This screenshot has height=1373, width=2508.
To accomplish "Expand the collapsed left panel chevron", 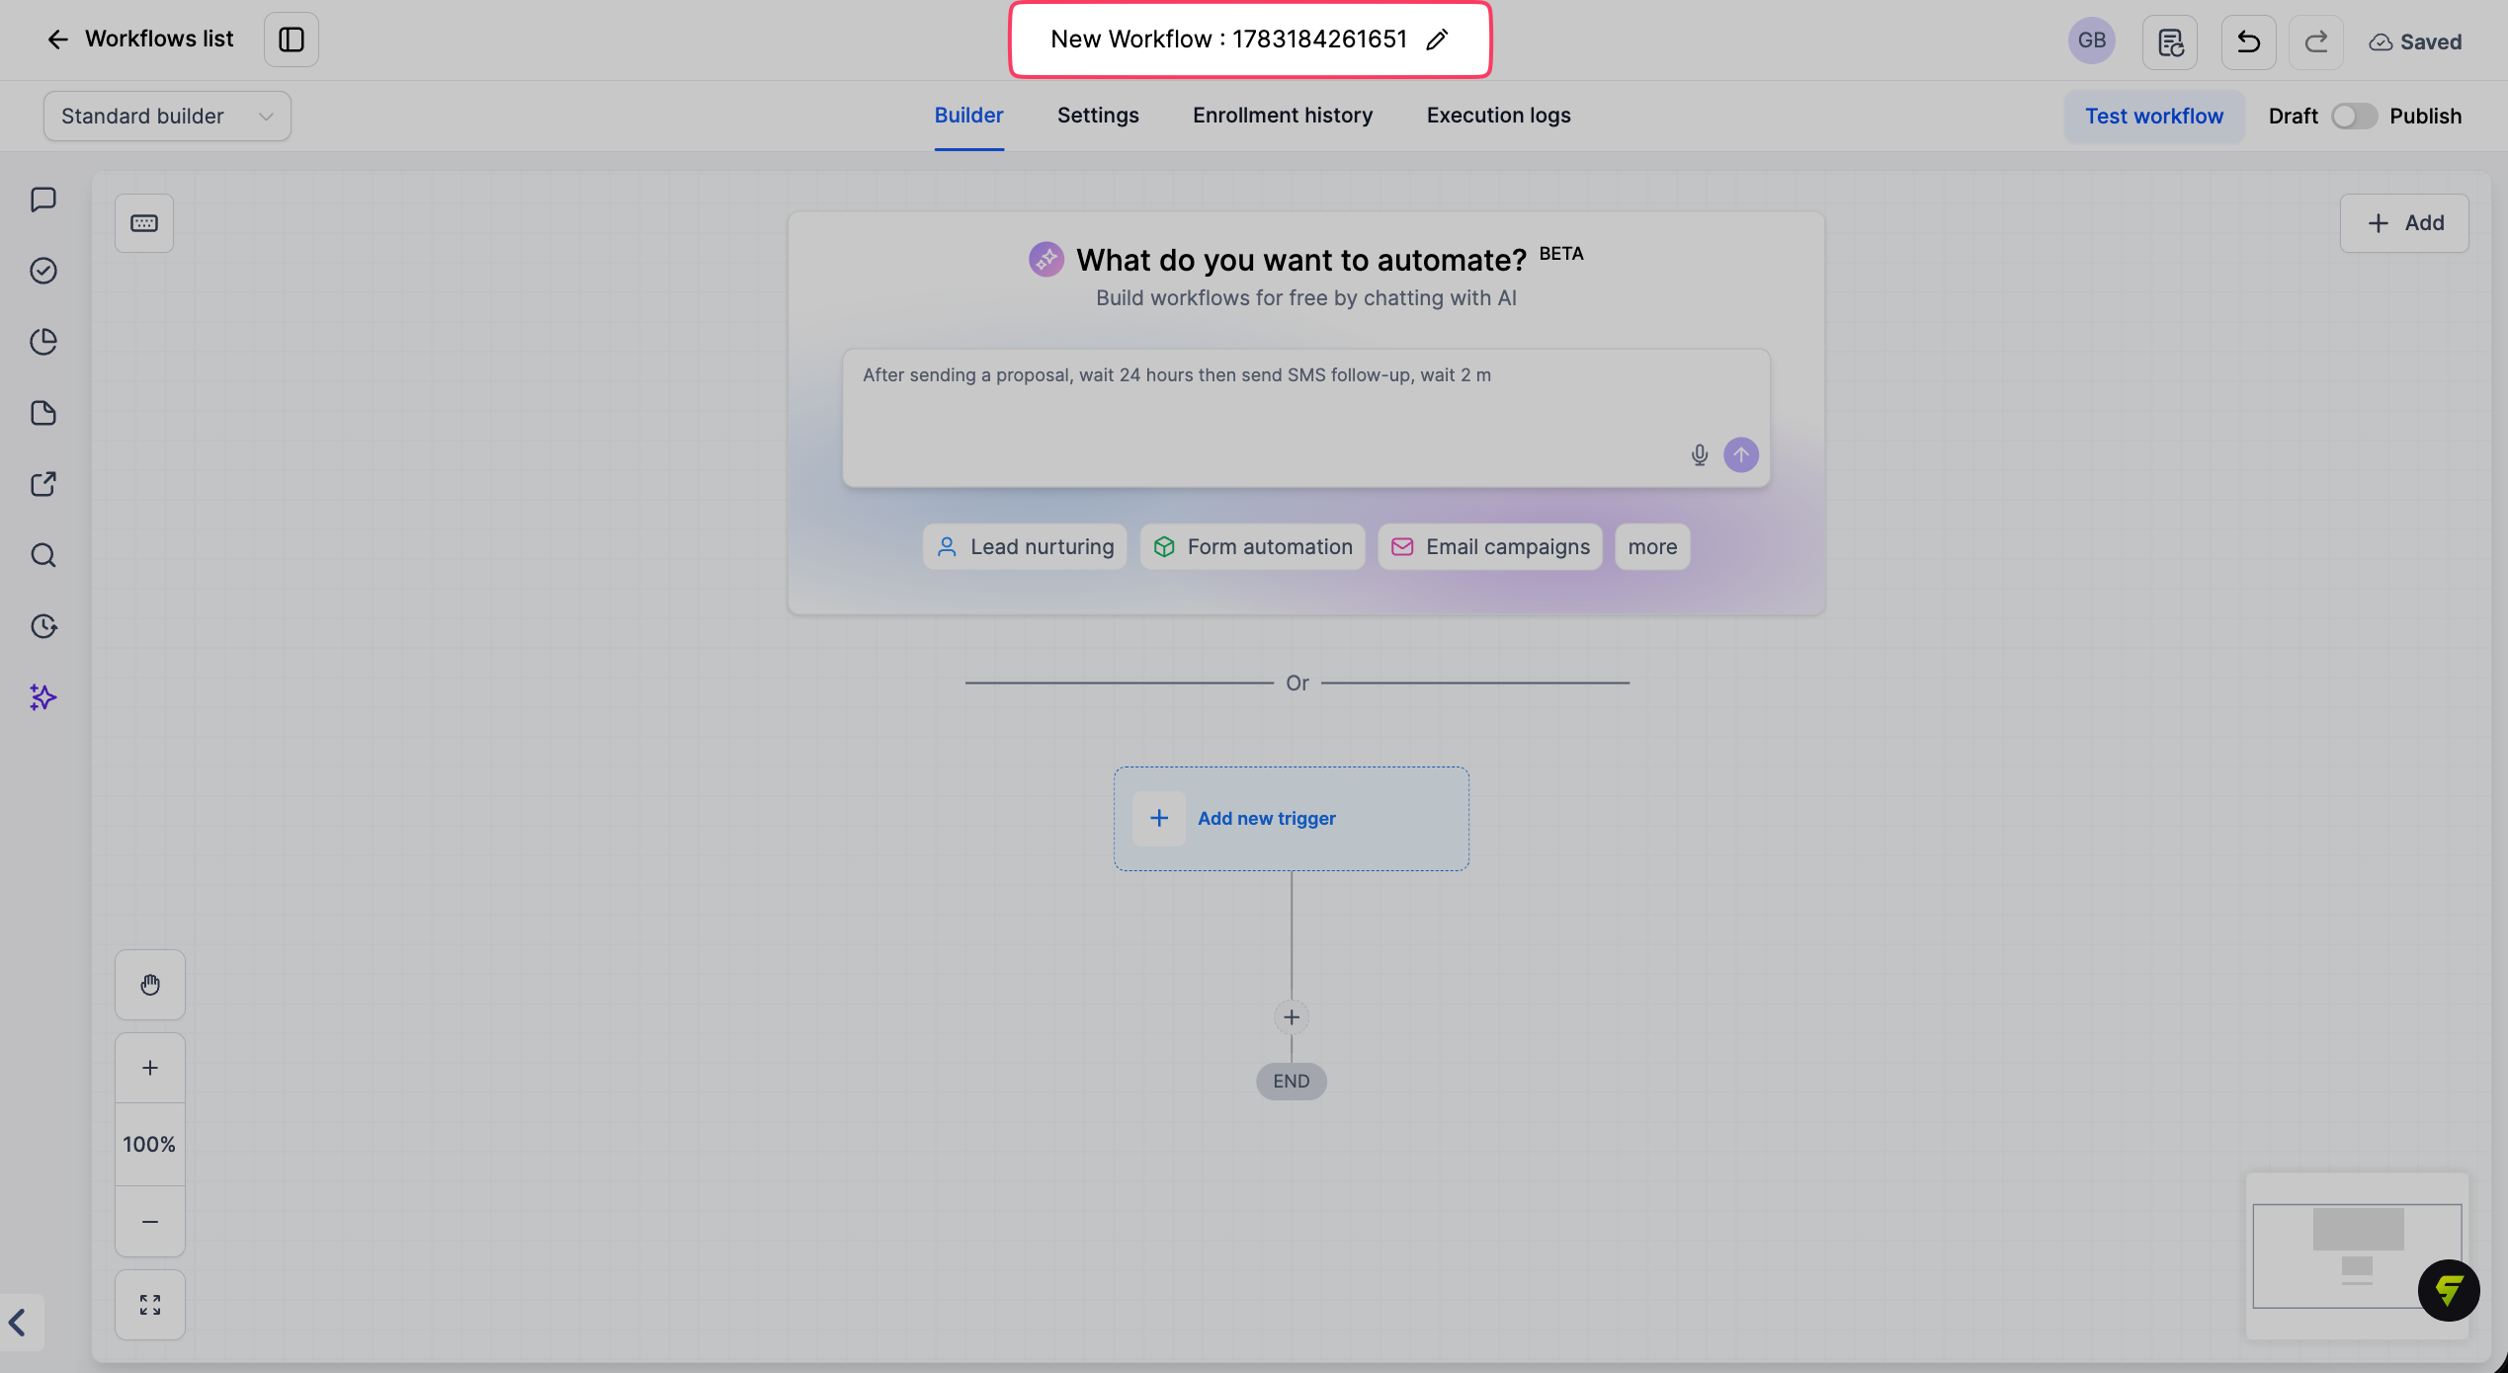I will pos(18,1323).
